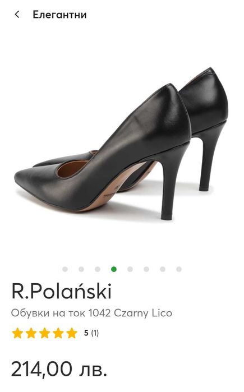Select the active green pagination dot

point(114,269)
